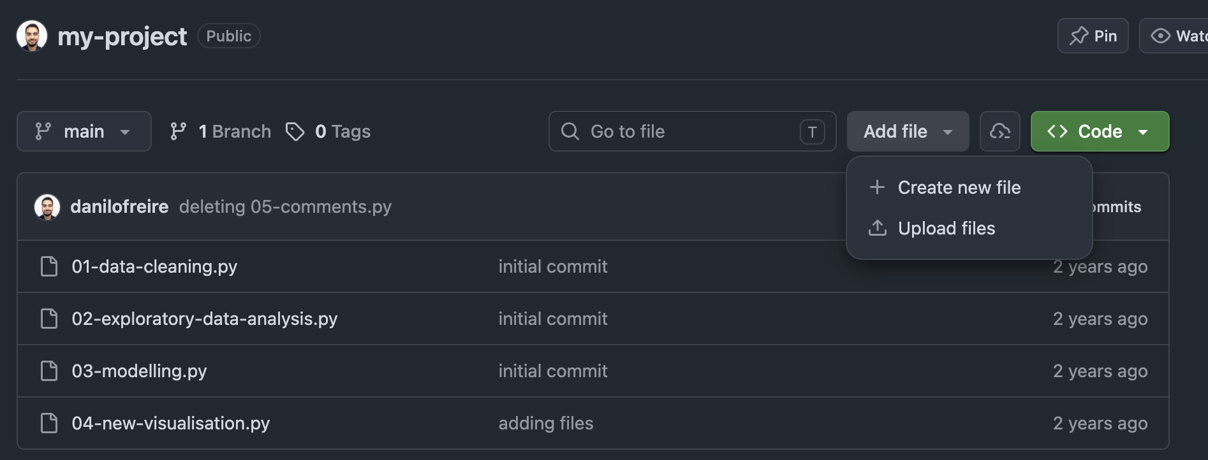This screenshot has width=1208, height=460.
Task: Collapse the Add file dropdown
Action: click(x=908, y=131)
